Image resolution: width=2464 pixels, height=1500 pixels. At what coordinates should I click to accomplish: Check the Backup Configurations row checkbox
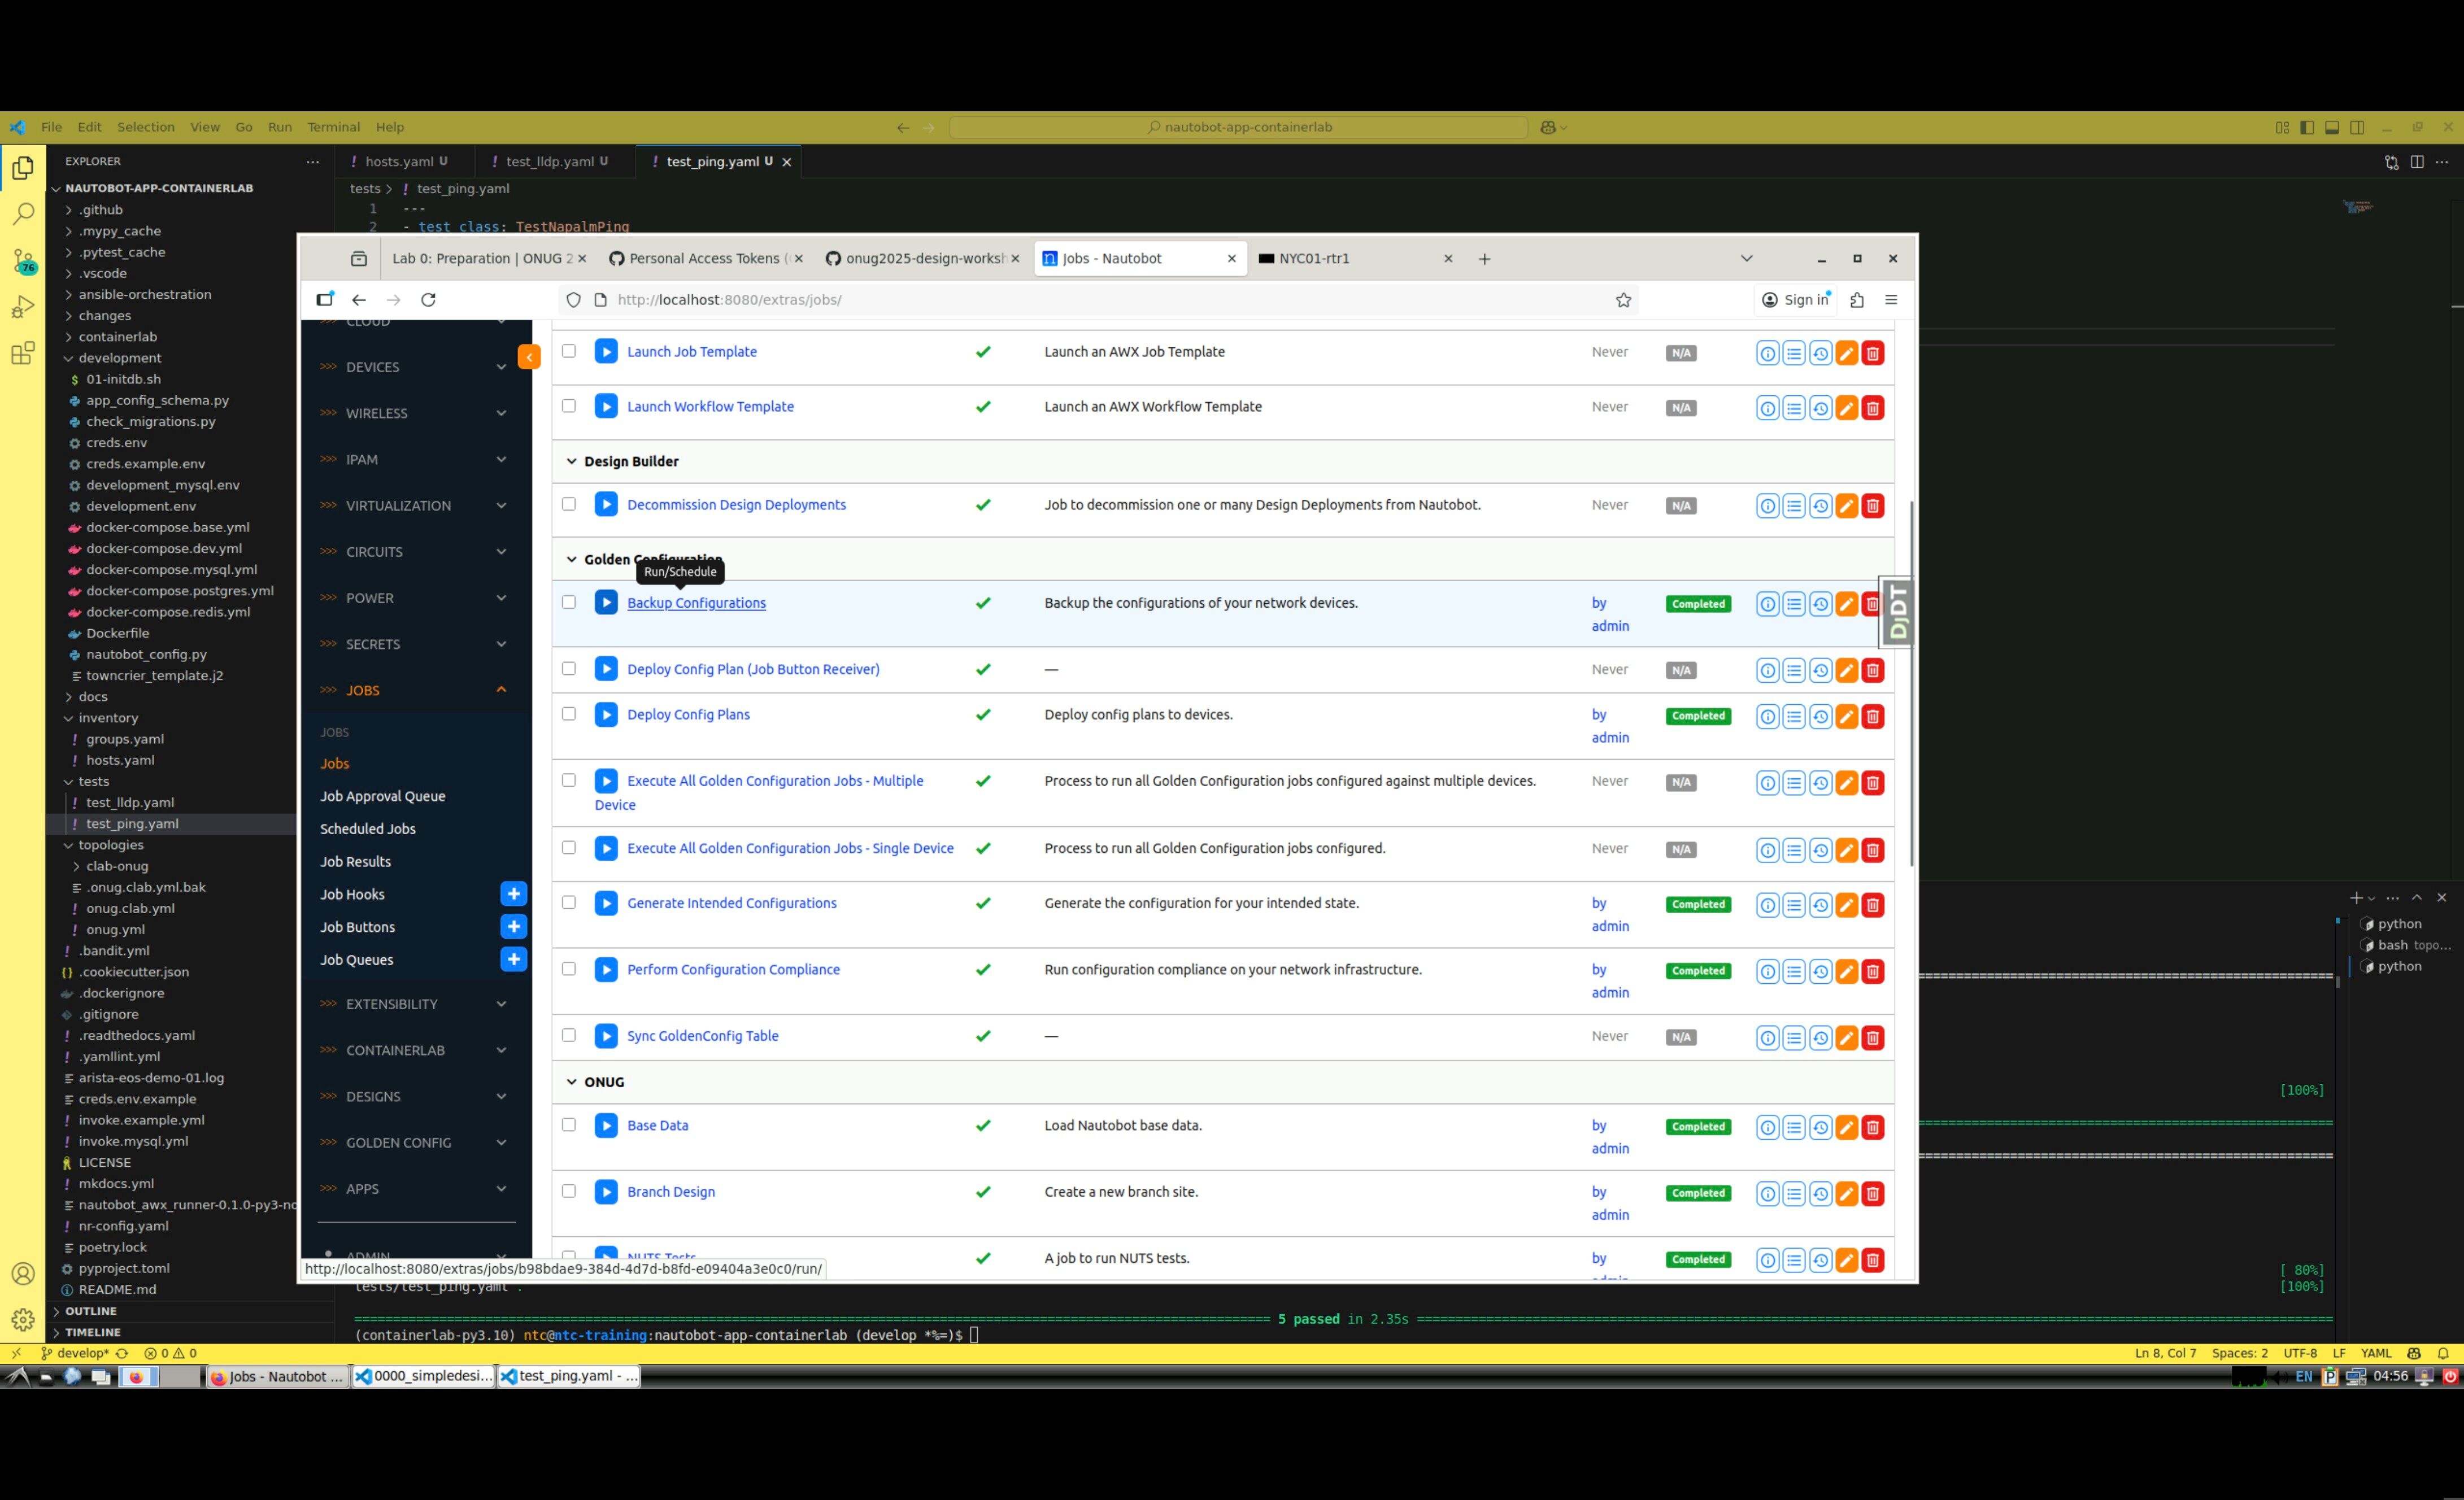tap(569, 602)
